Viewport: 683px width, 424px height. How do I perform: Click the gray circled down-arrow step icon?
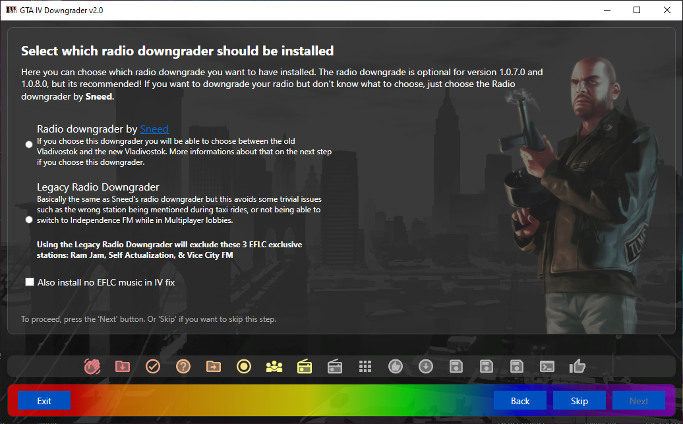point(425,366)
